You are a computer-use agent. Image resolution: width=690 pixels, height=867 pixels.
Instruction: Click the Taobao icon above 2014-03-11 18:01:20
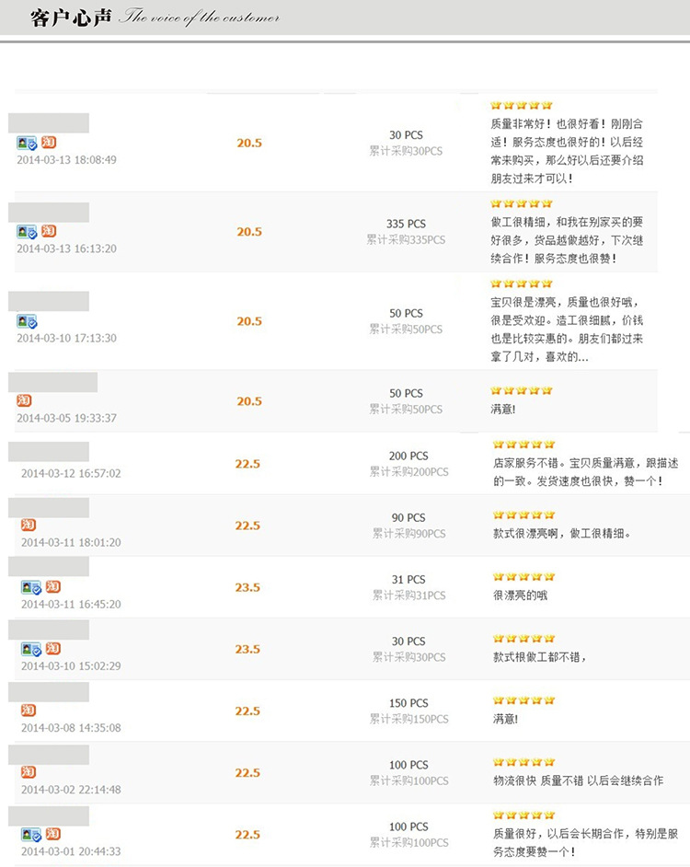tap(29, 525)
